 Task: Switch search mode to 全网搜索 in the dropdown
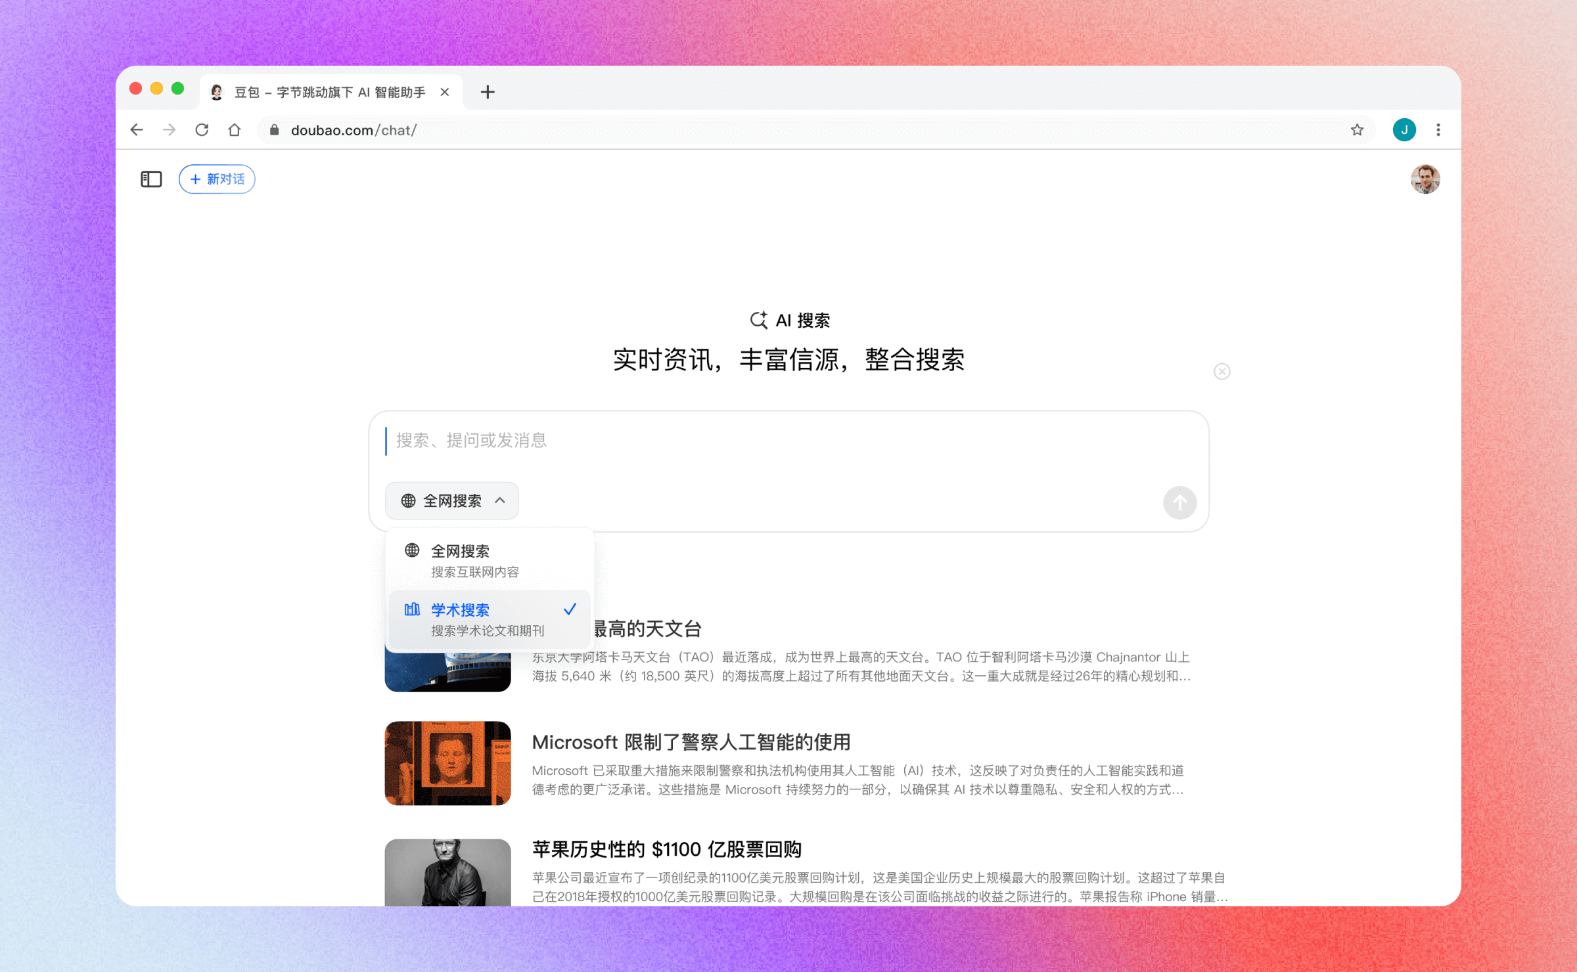coord(459,551)
